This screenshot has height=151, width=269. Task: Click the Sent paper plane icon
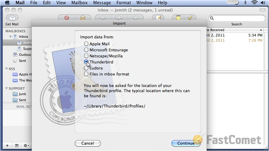pyautogui.click(x=15, y=61)
